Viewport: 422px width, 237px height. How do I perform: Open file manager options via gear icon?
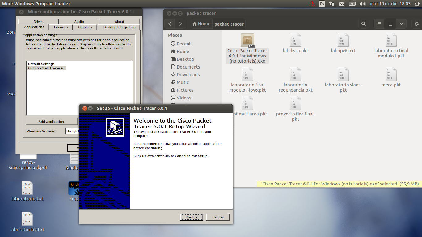click(416, 23)
